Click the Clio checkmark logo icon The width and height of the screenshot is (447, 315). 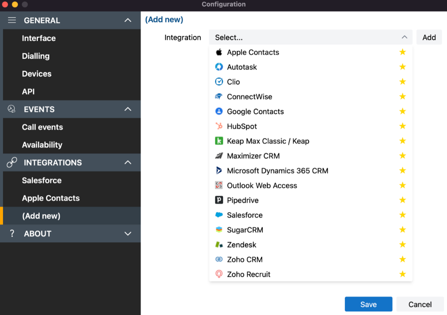click(219, 82)
